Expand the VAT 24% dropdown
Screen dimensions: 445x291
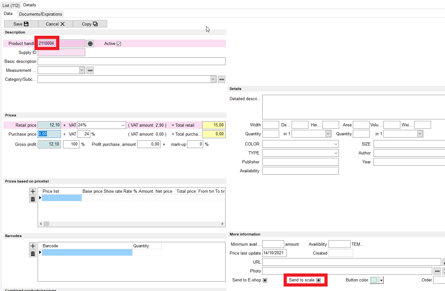click(x=123, y=125)
